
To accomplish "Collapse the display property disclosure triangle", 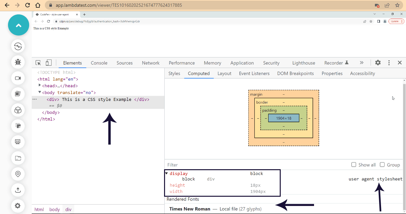I will pos(167,173).
